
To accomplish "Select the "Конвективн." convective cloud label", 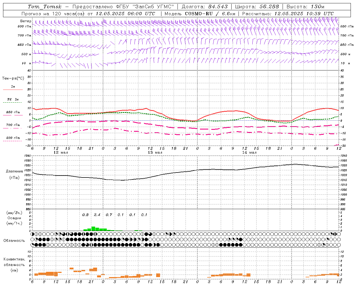I will point(14,259).
